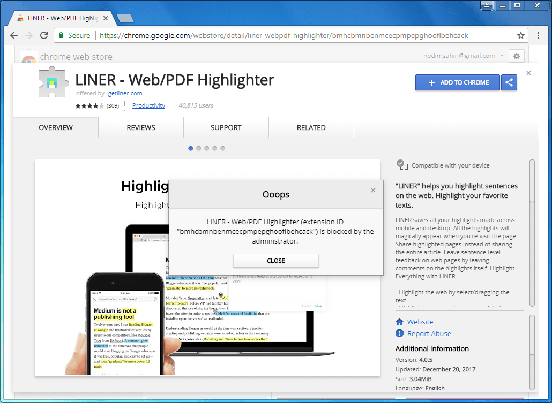
Task: Close the LINER browser tab
Action: click(105, 18)
